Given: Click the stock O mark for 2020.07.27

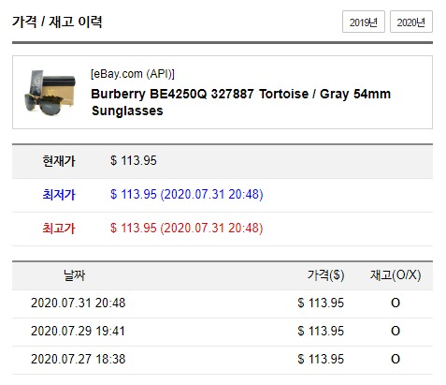Looking at the screenshot, I should 396,359.
